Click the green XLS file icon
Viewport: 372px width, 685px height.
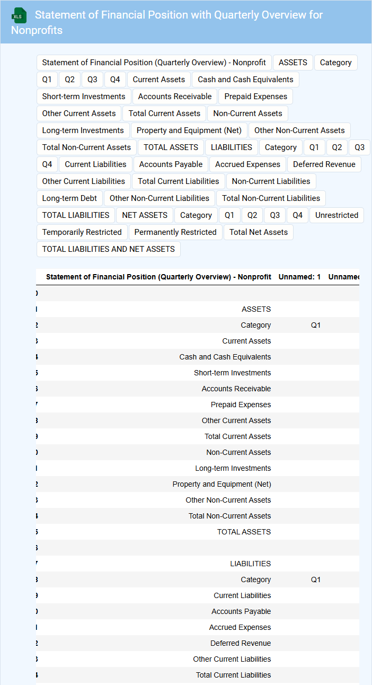pyautogui.click(x=19, y=15)
